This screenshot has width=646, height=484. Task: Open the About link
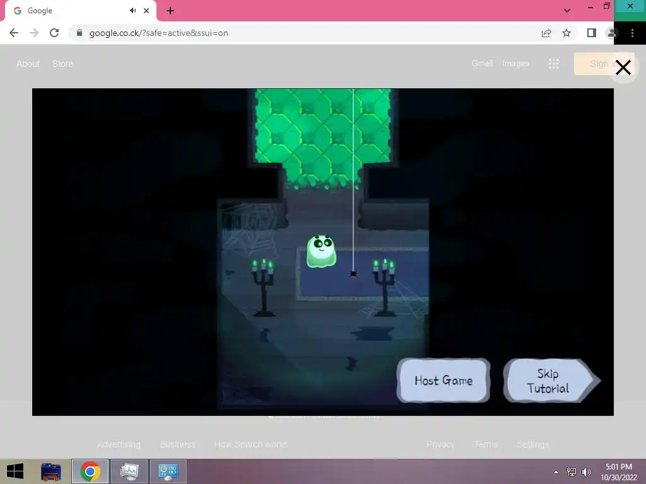point(28,64)
